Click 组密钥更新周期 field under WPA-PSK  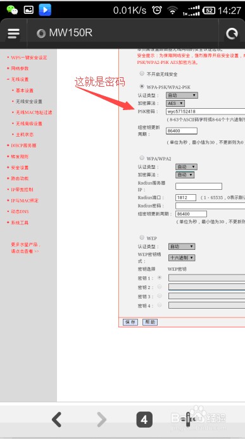(182, 131)
